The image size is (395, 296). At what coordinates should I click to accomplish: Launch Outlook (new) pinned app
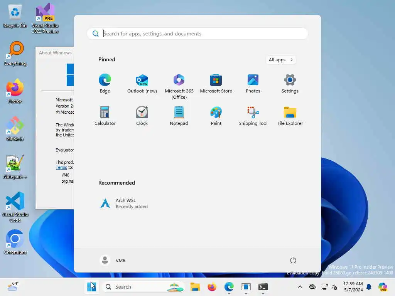pos(142,84)
